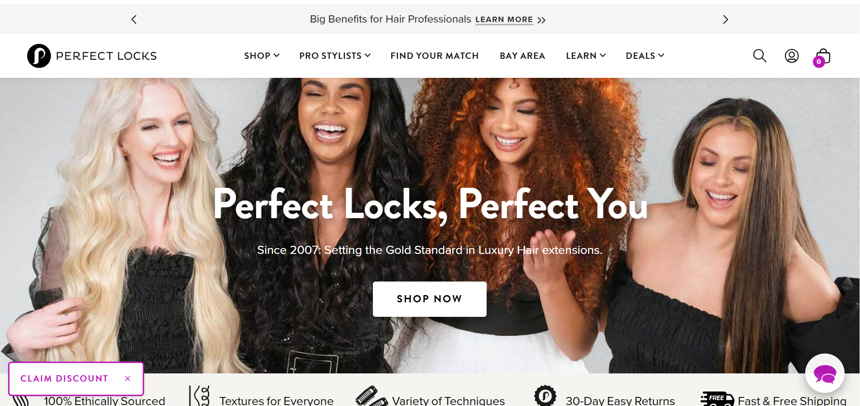Screen dimensions: 860x406
Task: Click the 30-Day Easy Returns badge icon
Action: [x=545, y=396]
